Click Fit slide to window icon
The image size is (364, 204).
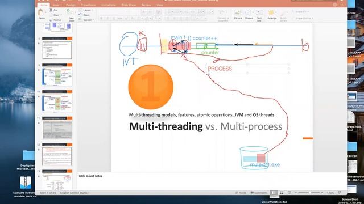(340, 193)
